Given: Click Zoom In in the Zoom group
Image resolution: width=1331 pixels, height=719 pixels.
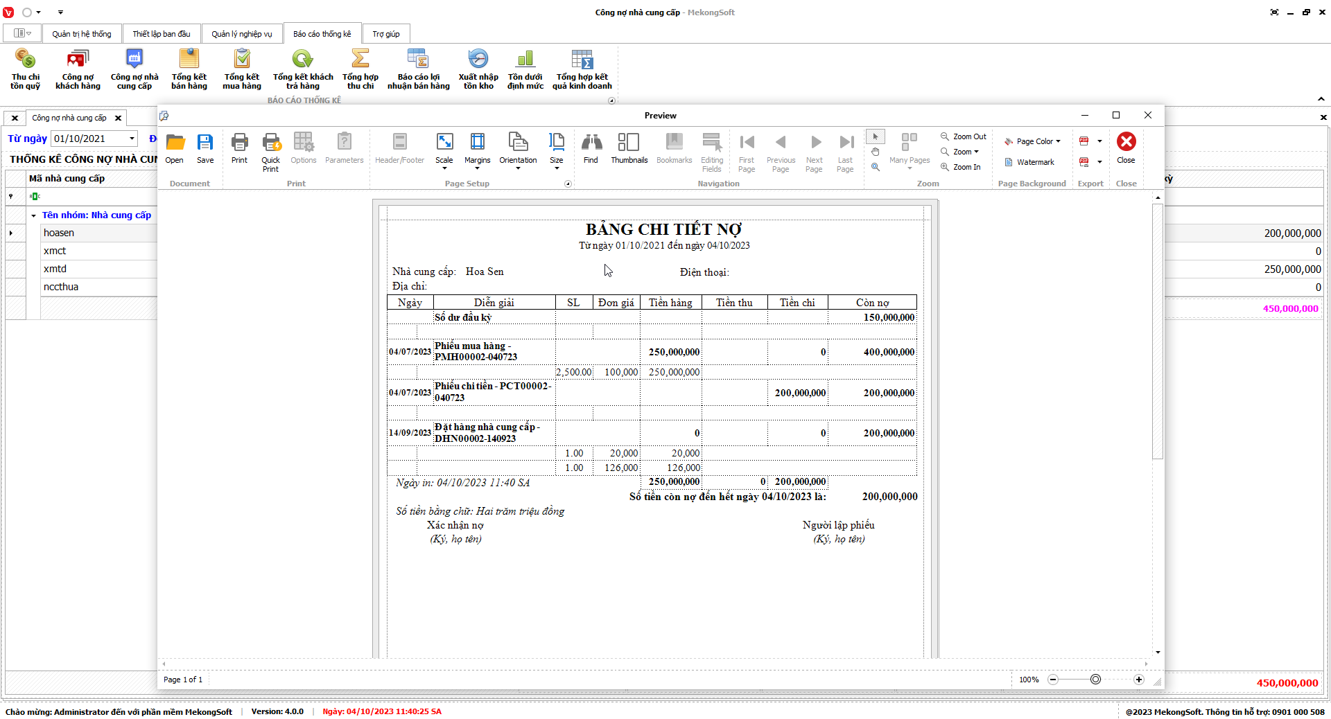Looking at the screenshot, I should coord(961,167).
